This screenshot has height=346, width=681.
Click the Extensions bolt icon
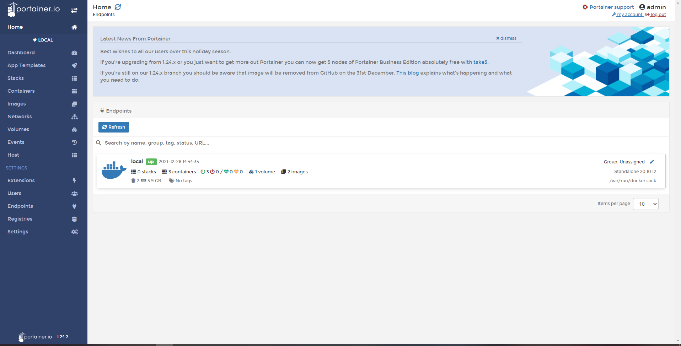(x=74, y=181)
